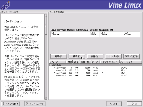Click the swap type cell for hda2

[x=96, y=70]
